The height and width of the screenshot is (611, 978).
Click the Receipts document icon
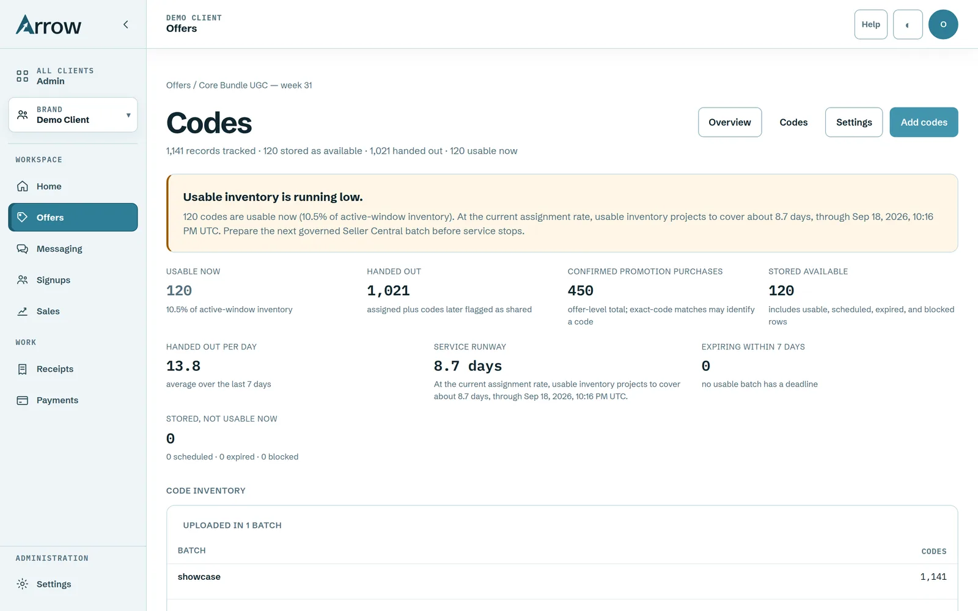click(x=23, y=369)
